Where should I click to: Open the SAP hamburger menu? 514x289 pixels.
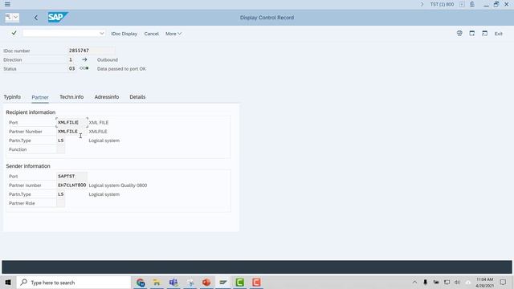(7, 4)
